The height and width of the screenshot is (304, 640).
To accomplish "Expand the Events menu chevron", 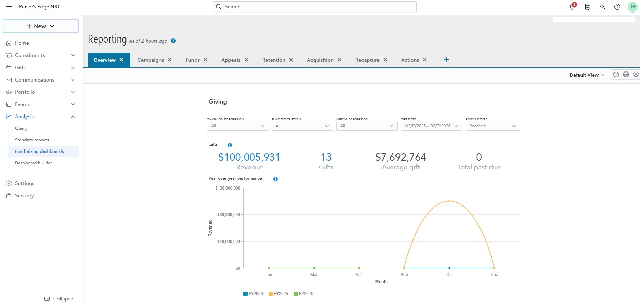I will [73, 104].
